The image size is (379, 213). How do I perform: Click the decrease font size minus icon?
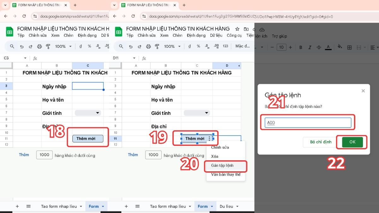(x=272, y=48)
